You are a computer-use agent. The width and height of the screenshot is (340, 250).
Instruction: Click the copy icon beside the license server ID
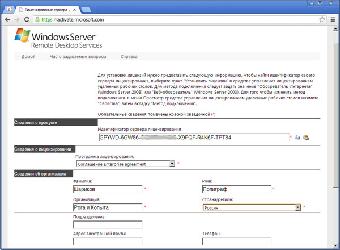tap(297, 137)
